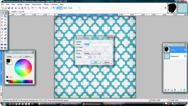This screenshot has width=188, height=106.
Task: Open the Effects menu
Action: 46,4
